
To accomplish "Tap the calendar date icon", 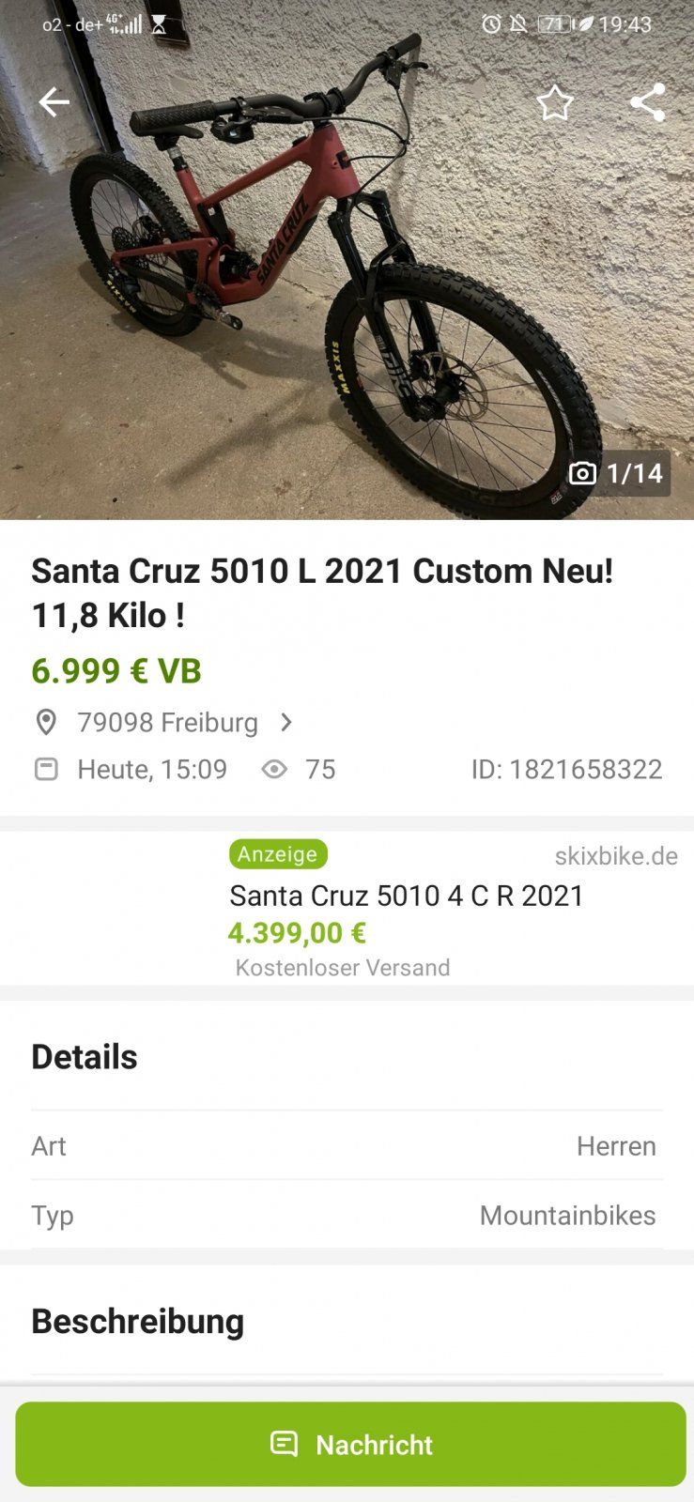I will point(46,770).
